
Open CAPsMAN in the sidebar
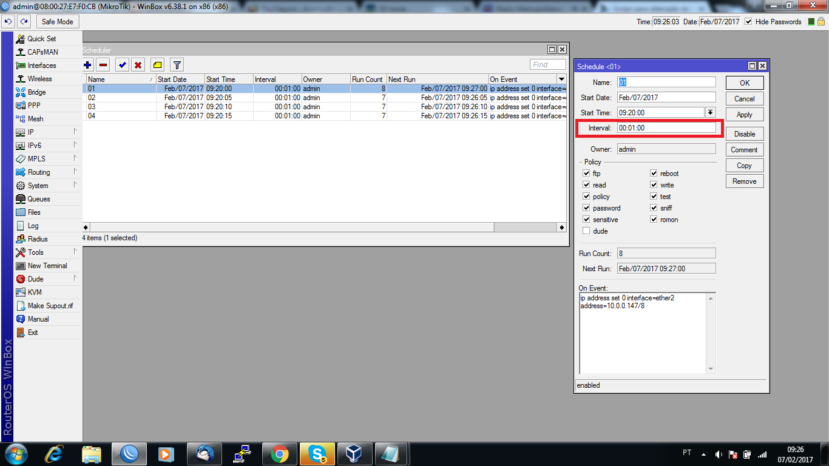[48, 52]
